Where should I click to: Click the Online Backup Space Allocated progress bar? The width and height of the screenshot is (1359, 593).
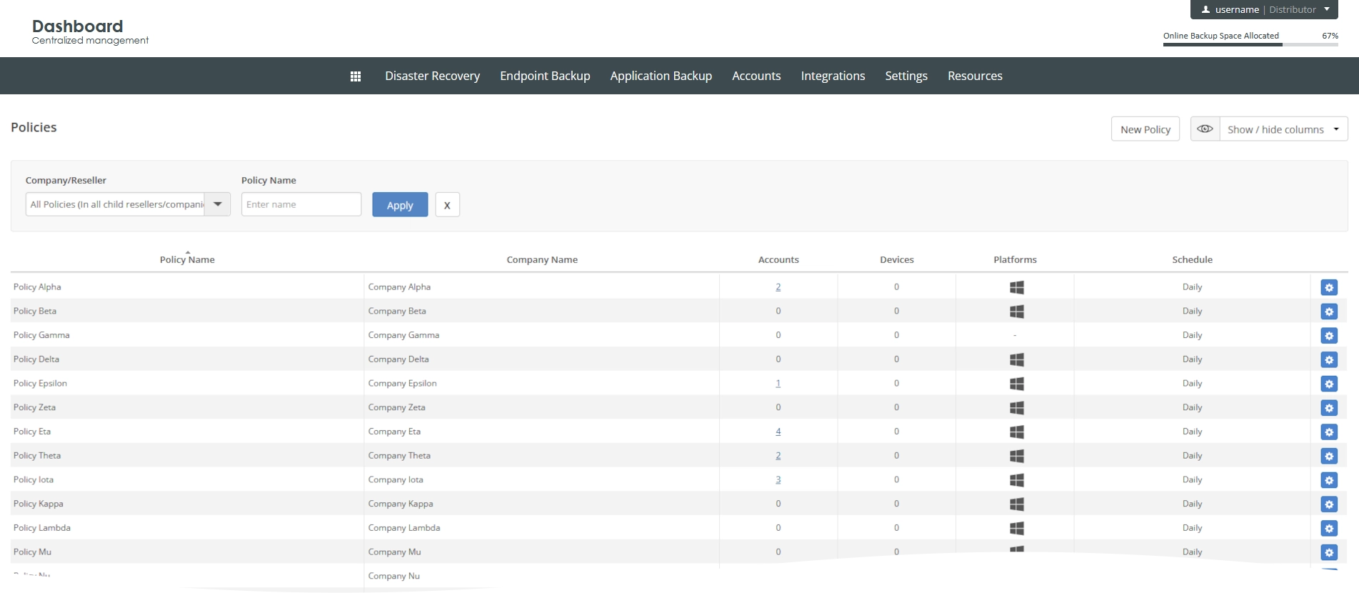(x=1250, y=44)
